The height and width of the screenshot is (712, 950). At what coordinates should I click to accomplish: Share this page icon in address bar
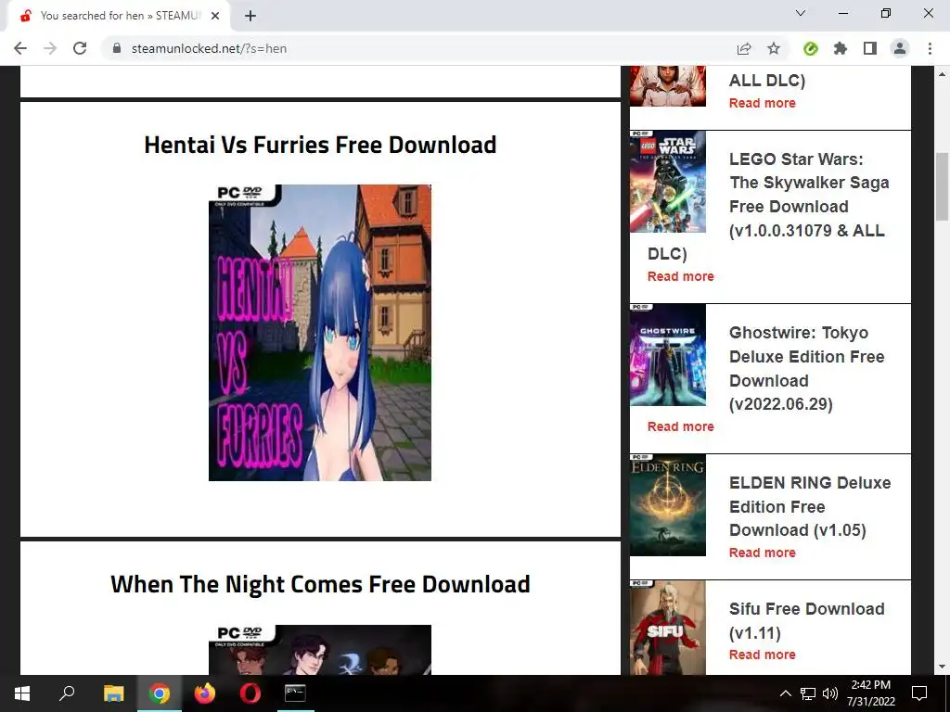(744, 48)
